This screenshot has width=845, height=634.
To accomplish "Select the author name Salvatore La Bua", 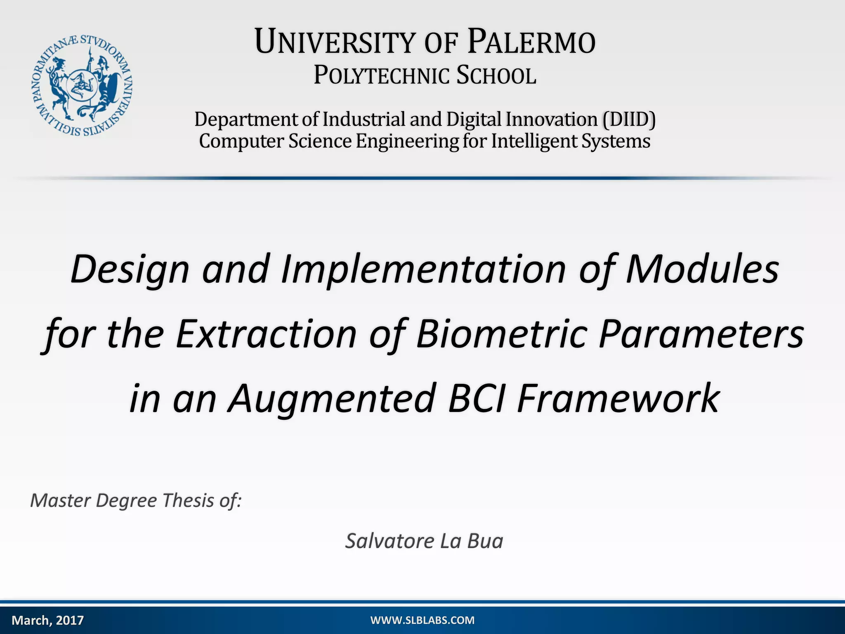I will point(424,541).
